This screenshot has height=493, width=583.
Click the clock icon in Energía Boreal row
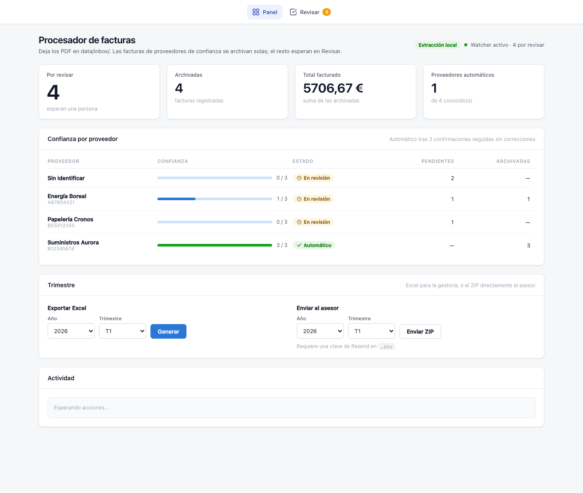coord(299,199)
